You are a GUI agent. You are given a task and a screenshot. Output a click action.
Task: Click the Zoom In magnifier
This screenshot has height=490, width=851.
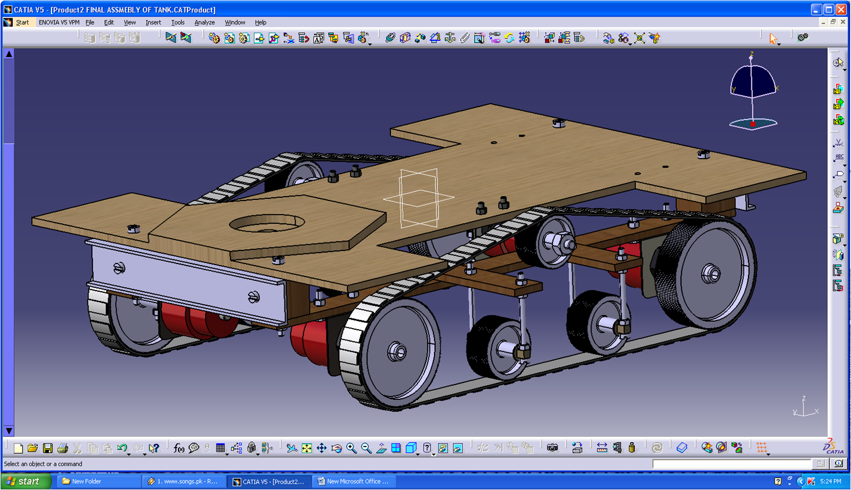[x=351, y=449]
